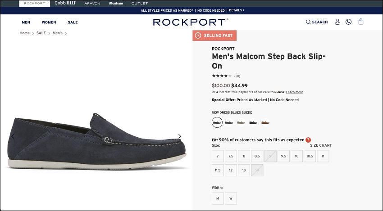Click the main navy shoe image

[97, 141]
